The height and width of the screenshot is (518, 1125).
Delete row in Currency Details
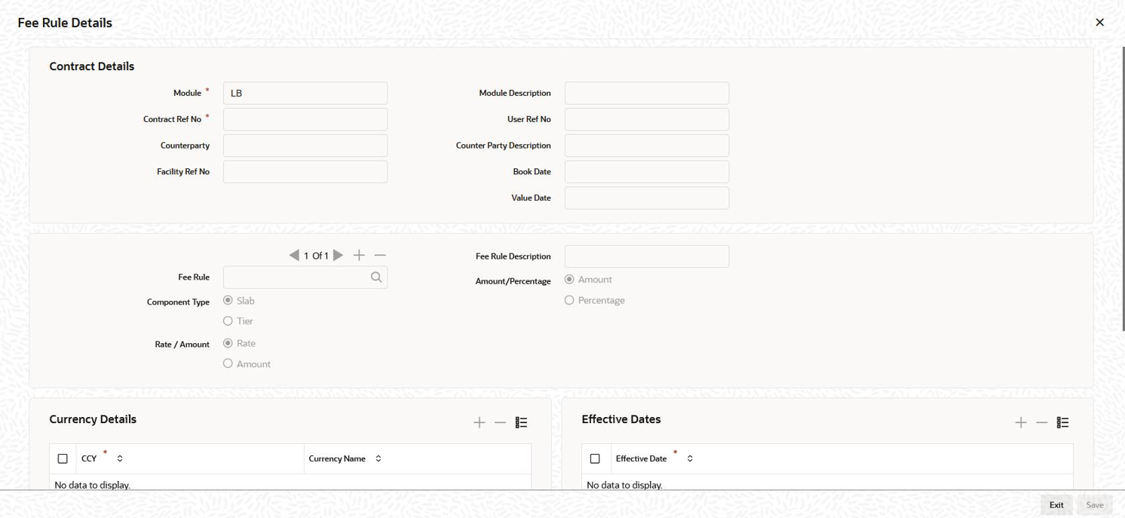pyautogui.click(x=500, y=422)
